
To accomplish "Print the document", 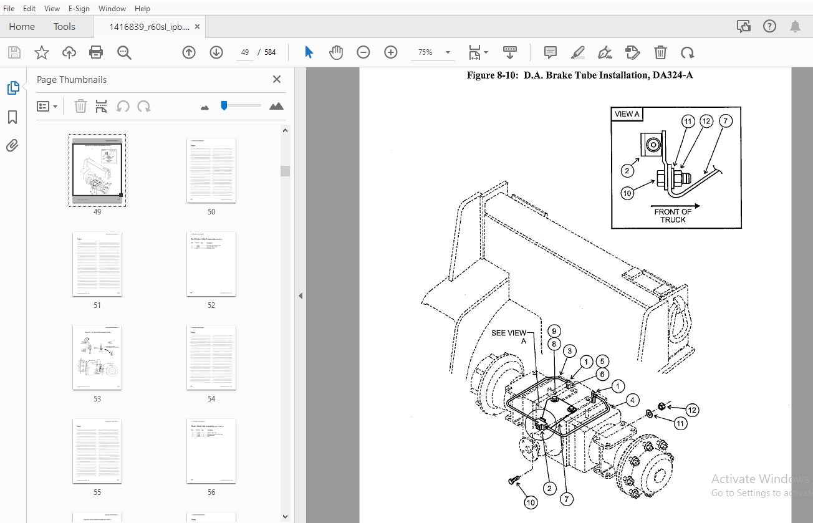I will click(x=96, y=52).
